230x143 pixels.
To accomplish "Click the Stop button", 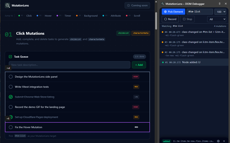I will (187, 19).
